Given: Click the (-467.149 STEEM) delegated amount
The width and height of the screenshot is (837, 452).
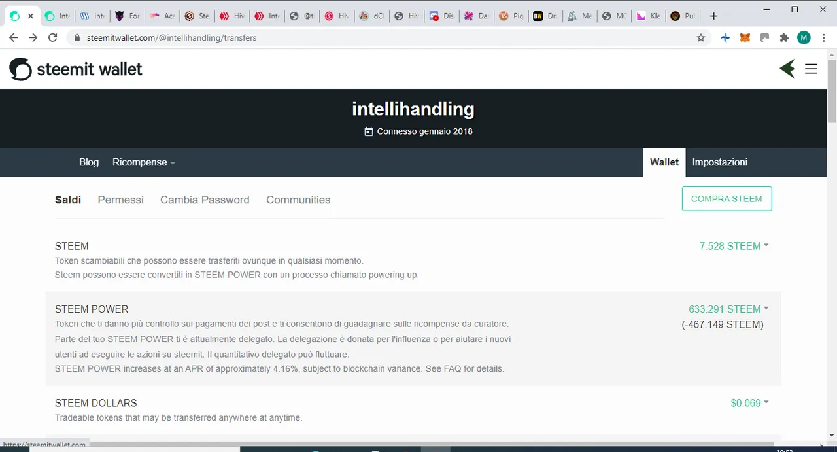Looking at the screenshot, I should coord(723,324).
